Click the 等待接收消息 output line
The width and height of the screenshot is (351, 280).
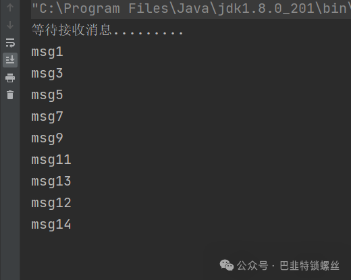tap(107, 30)
